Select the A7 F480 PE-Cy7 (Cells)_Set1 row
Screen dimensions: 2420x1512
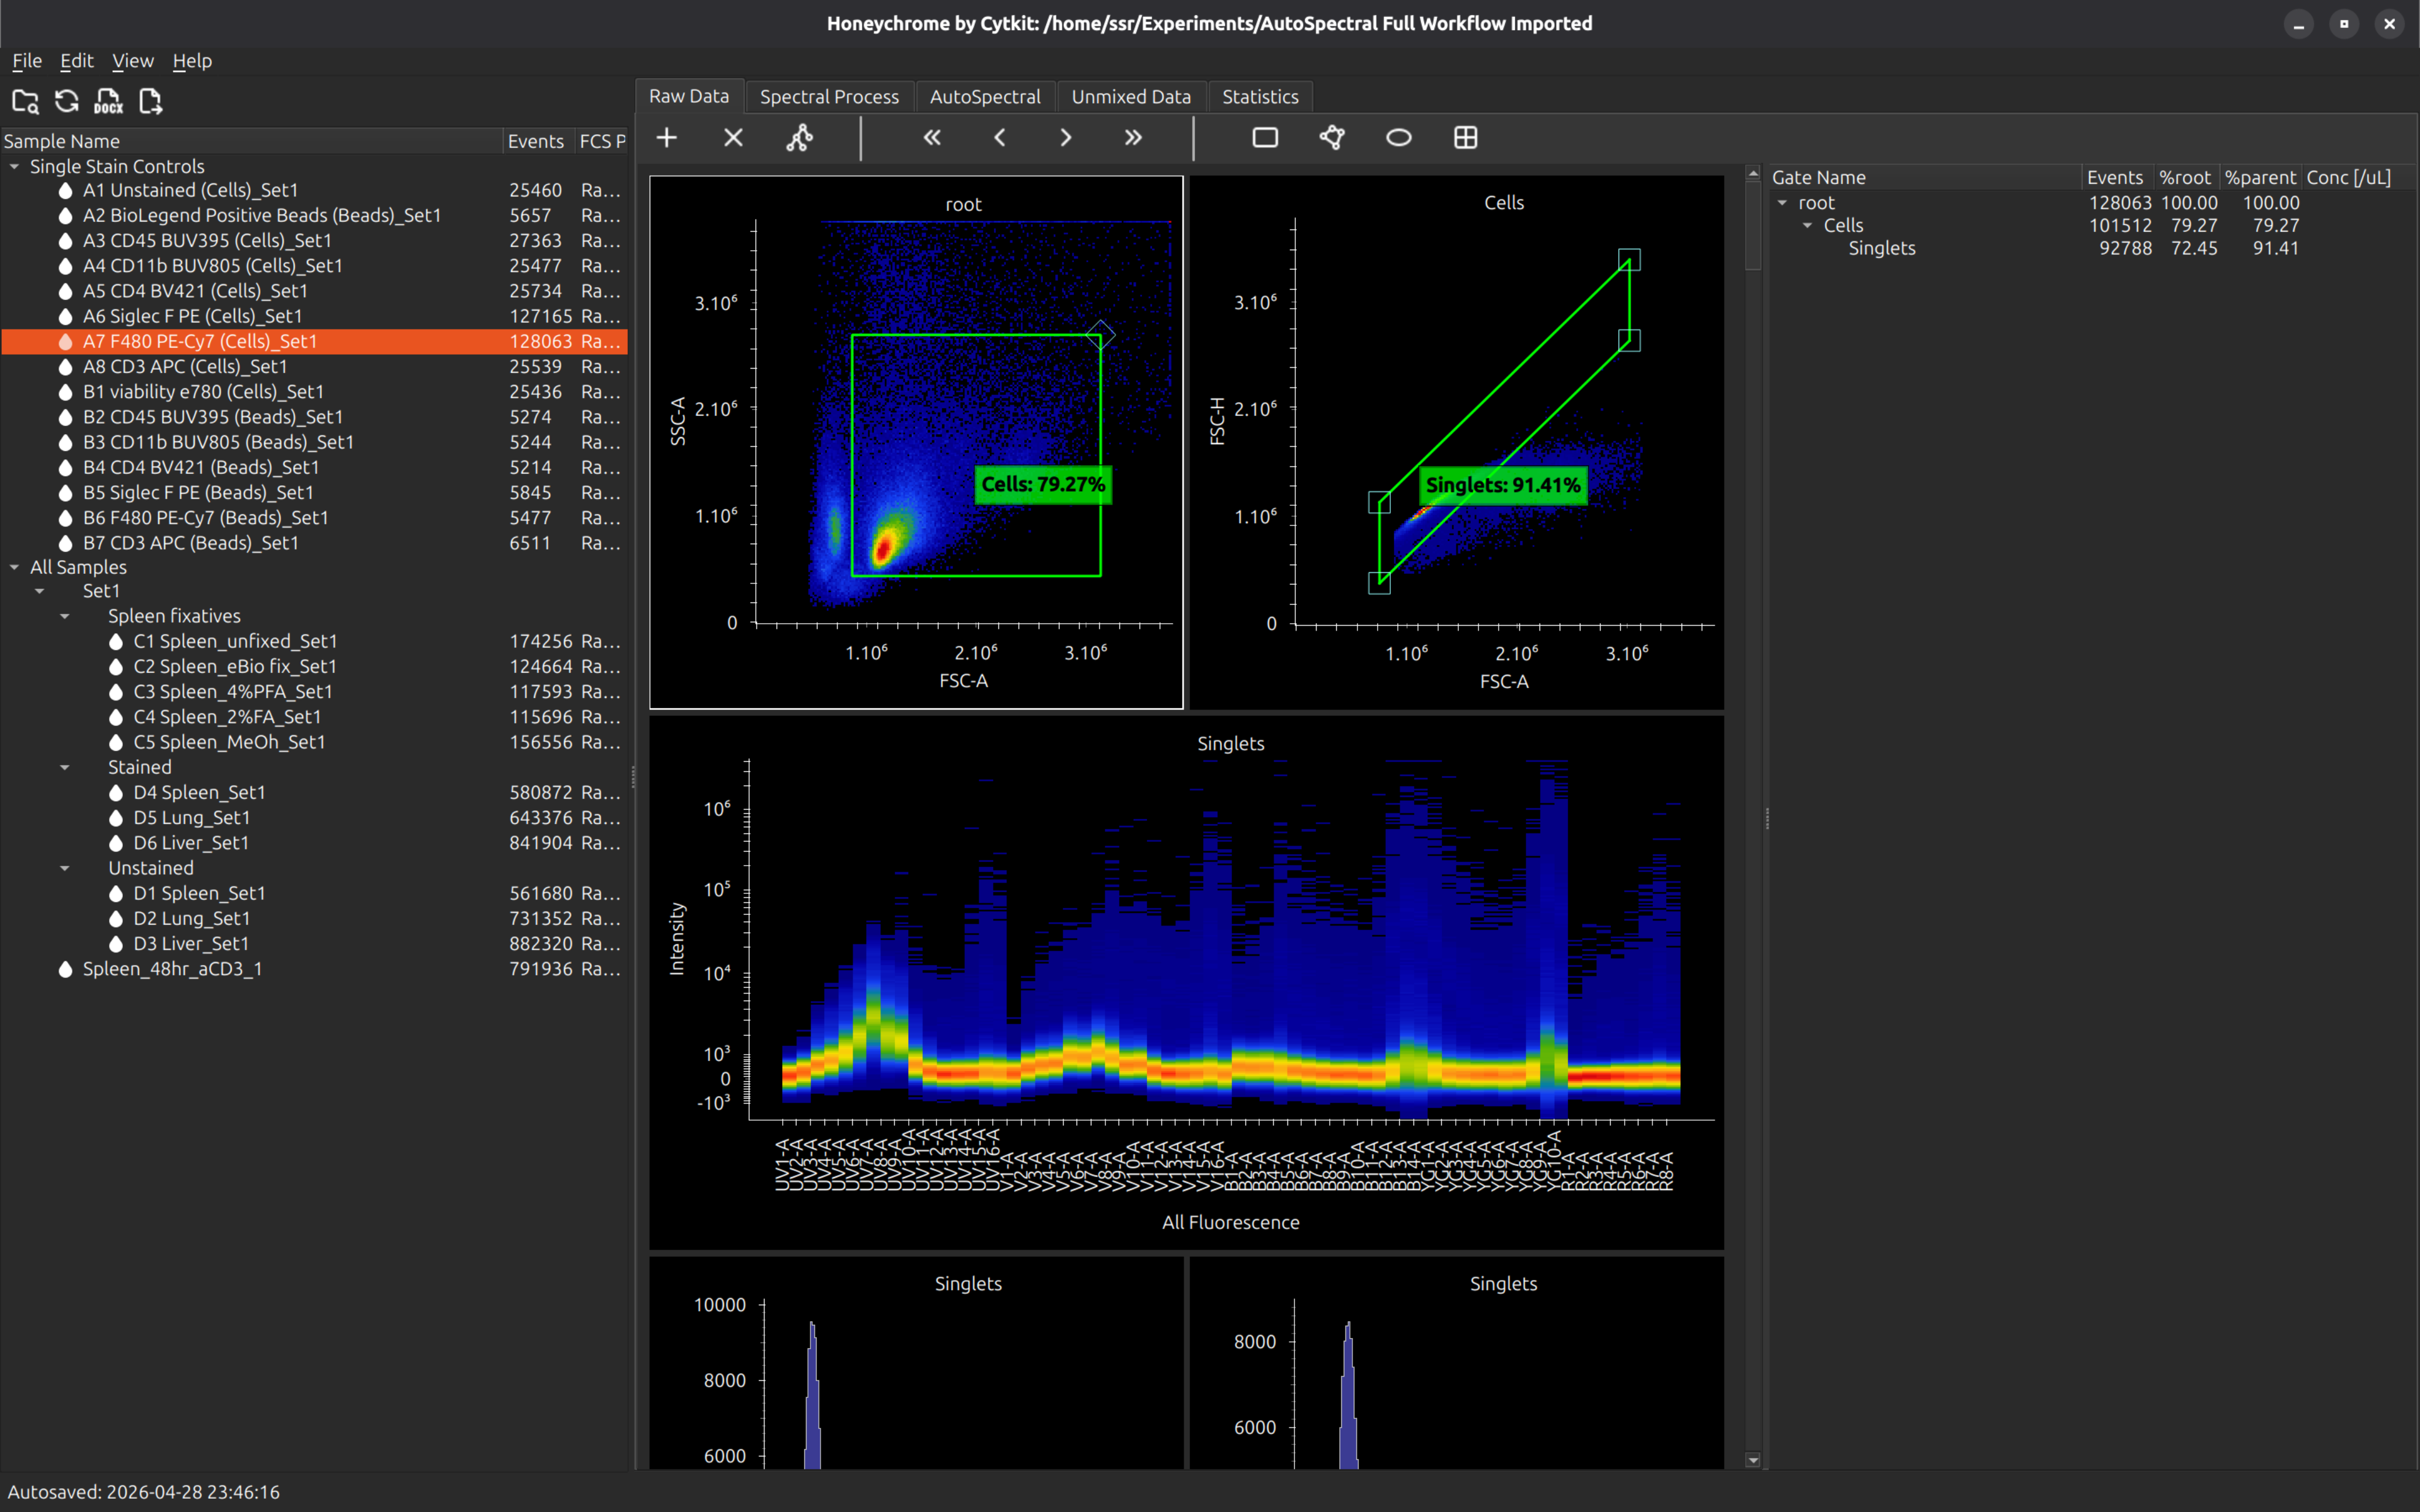point(314,341)
